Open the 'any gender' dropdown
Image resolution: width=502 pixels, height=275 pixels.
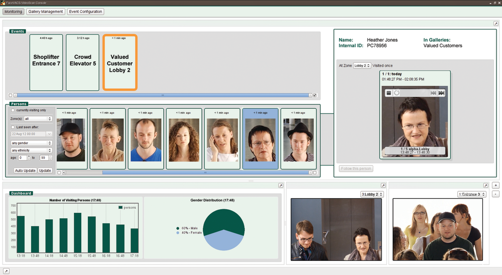[32, 143]
